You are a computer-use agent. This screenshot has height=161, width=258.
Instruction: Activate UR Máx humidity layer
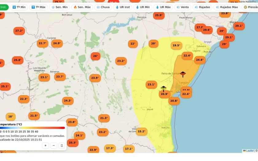point(163,7)
